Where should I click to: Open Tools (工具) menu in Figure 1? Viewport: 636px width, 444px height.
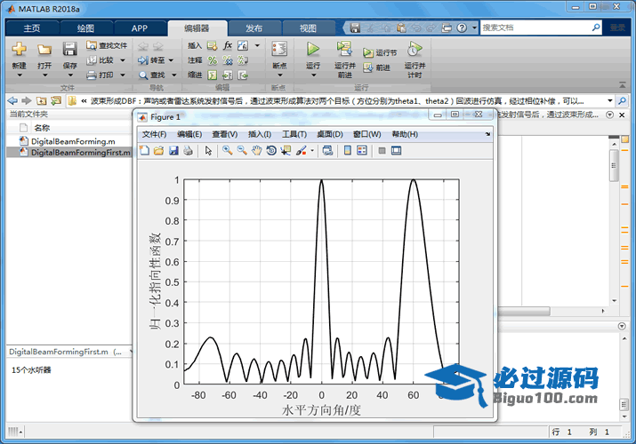pyautogui.click(x=294, y=134)
